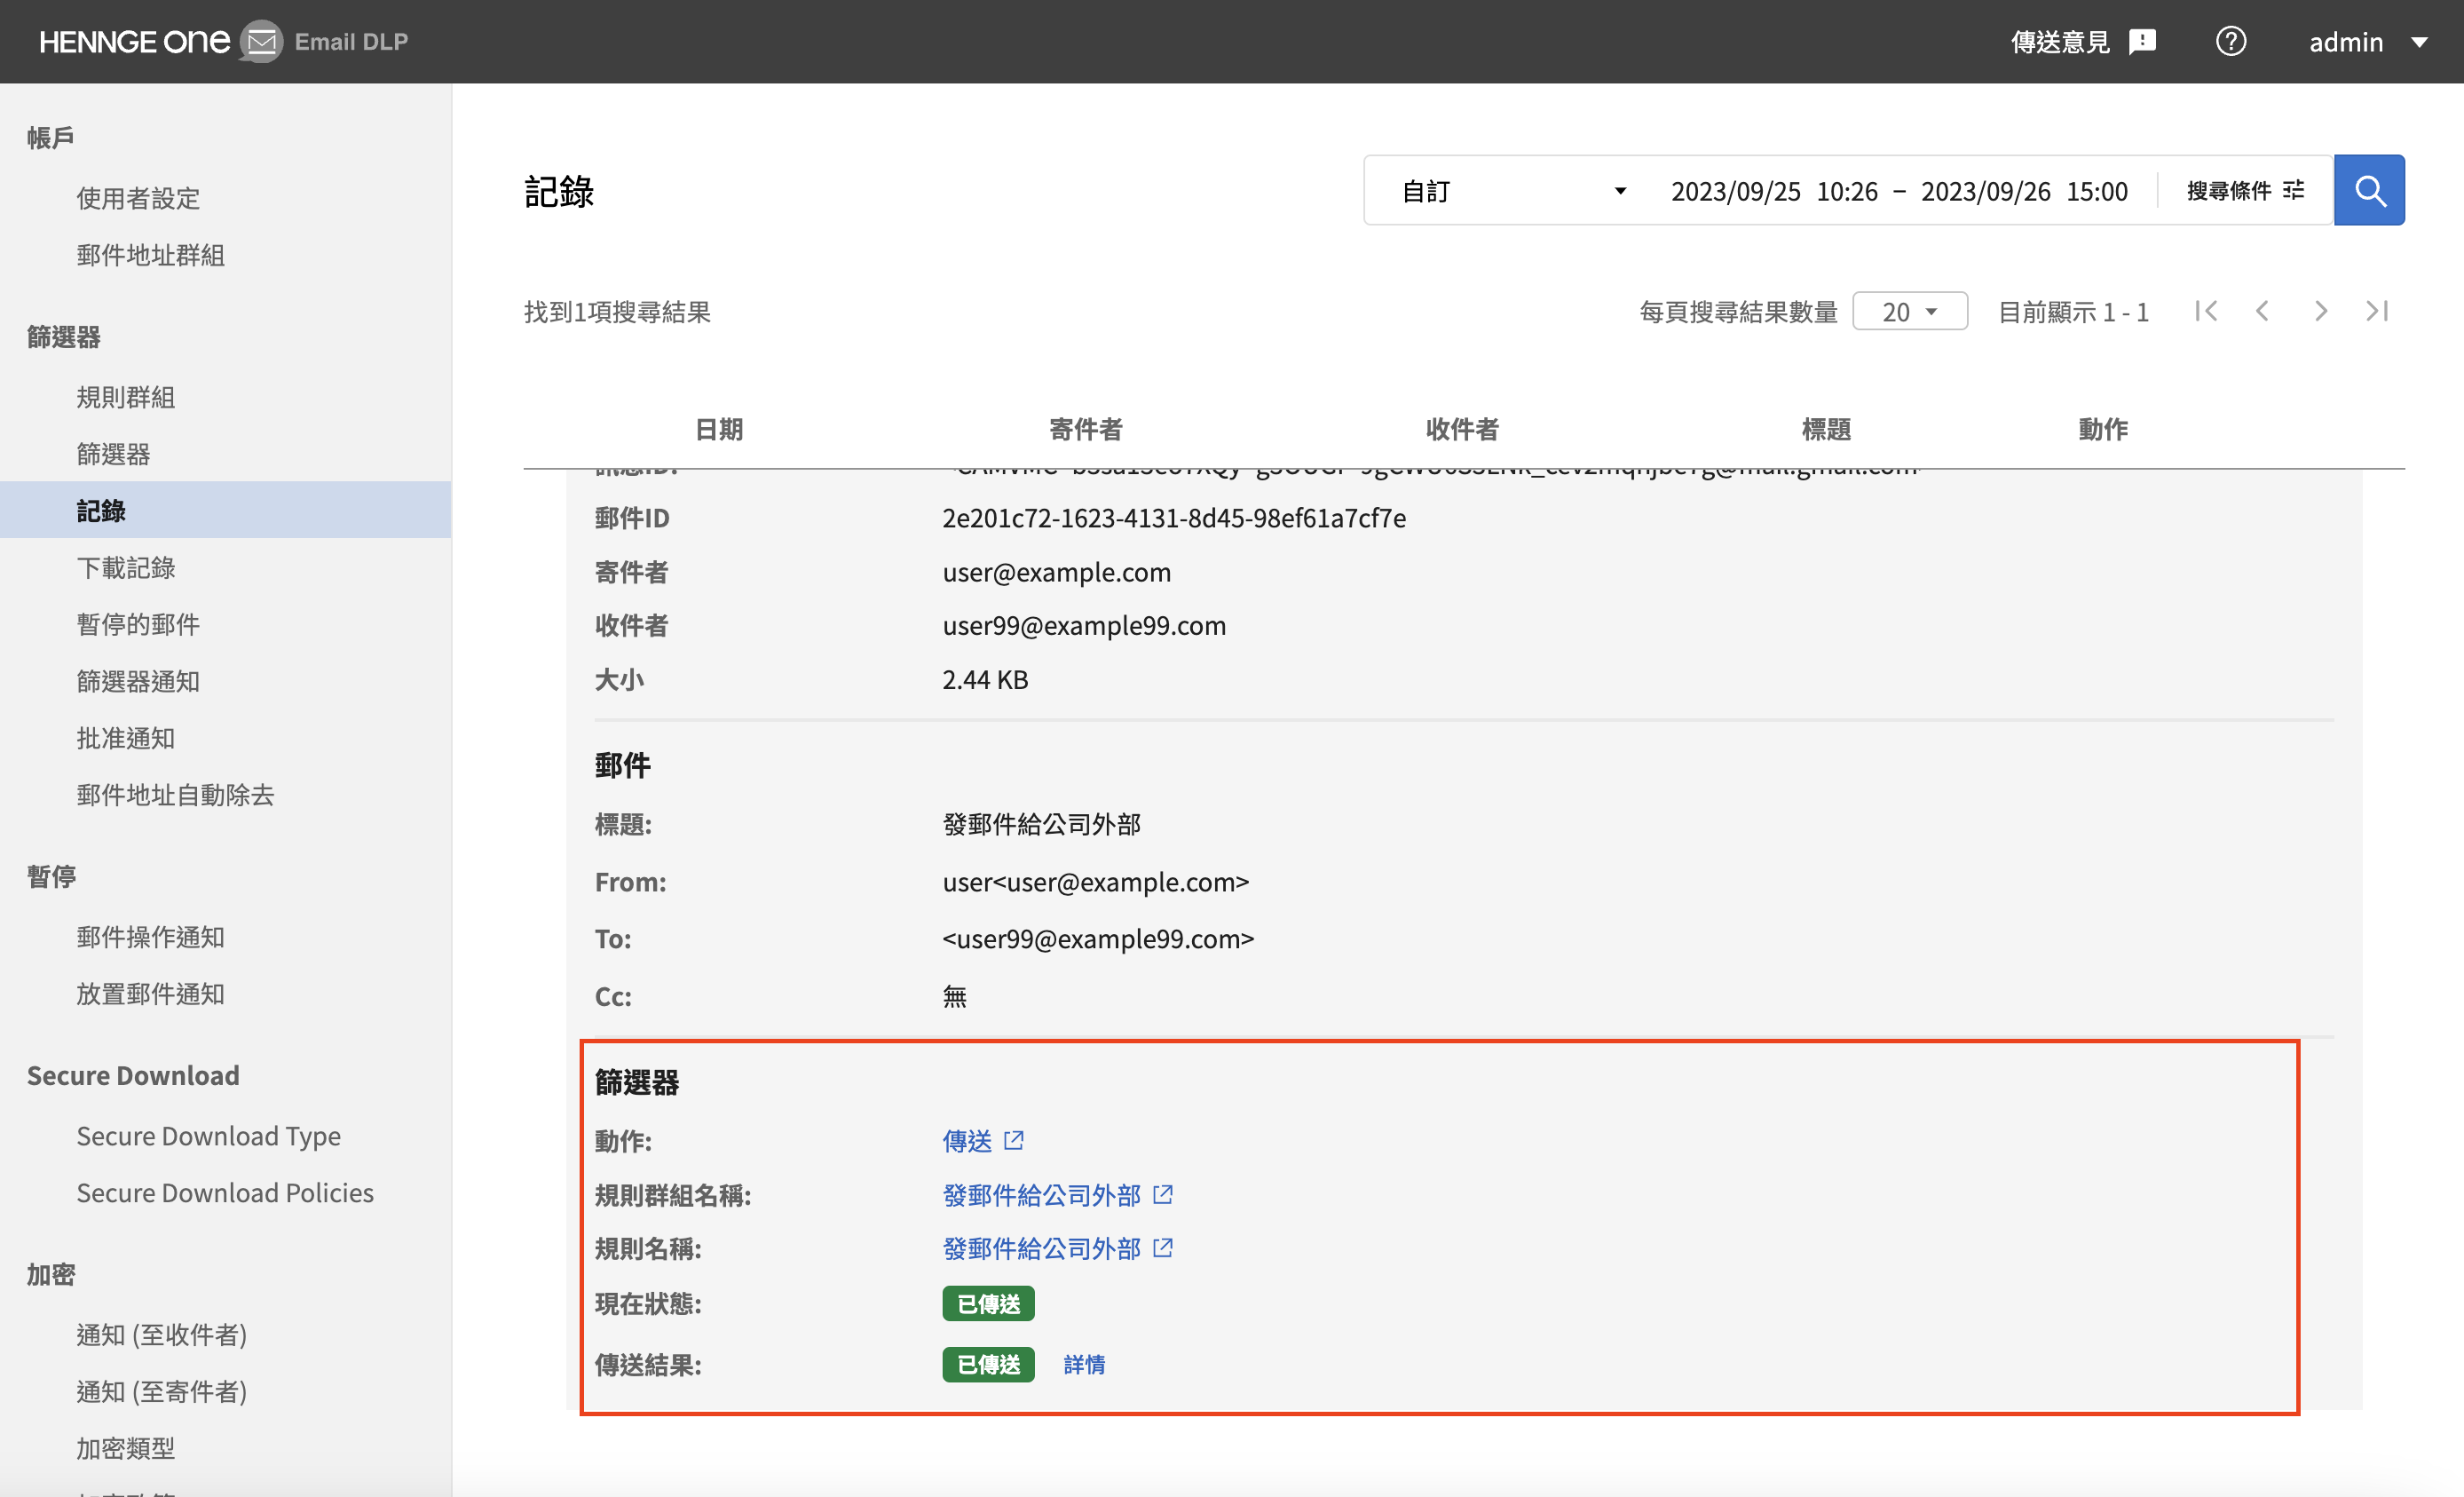The height and width of the screenshot is (1497, 2464).
Task: Click the recipient value user99@example99.com
Action: click(x=1084, y=625)
